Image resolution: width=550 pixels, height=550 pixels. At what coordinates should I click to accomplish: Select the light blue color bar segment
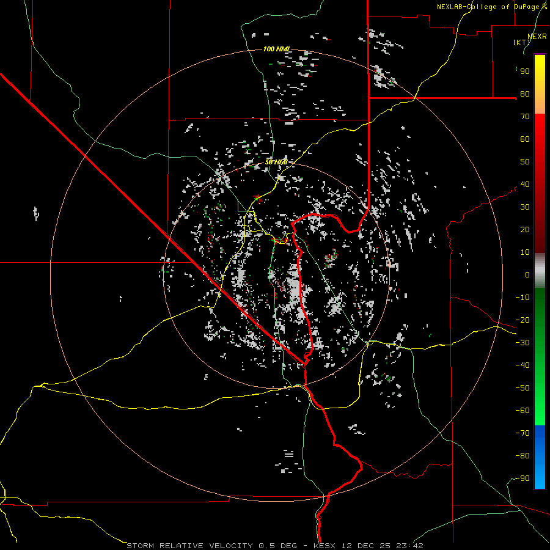click(540, 474)
